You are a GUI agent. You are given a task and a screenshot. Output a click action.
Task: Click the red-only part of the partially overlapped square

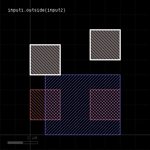point(37,105)
